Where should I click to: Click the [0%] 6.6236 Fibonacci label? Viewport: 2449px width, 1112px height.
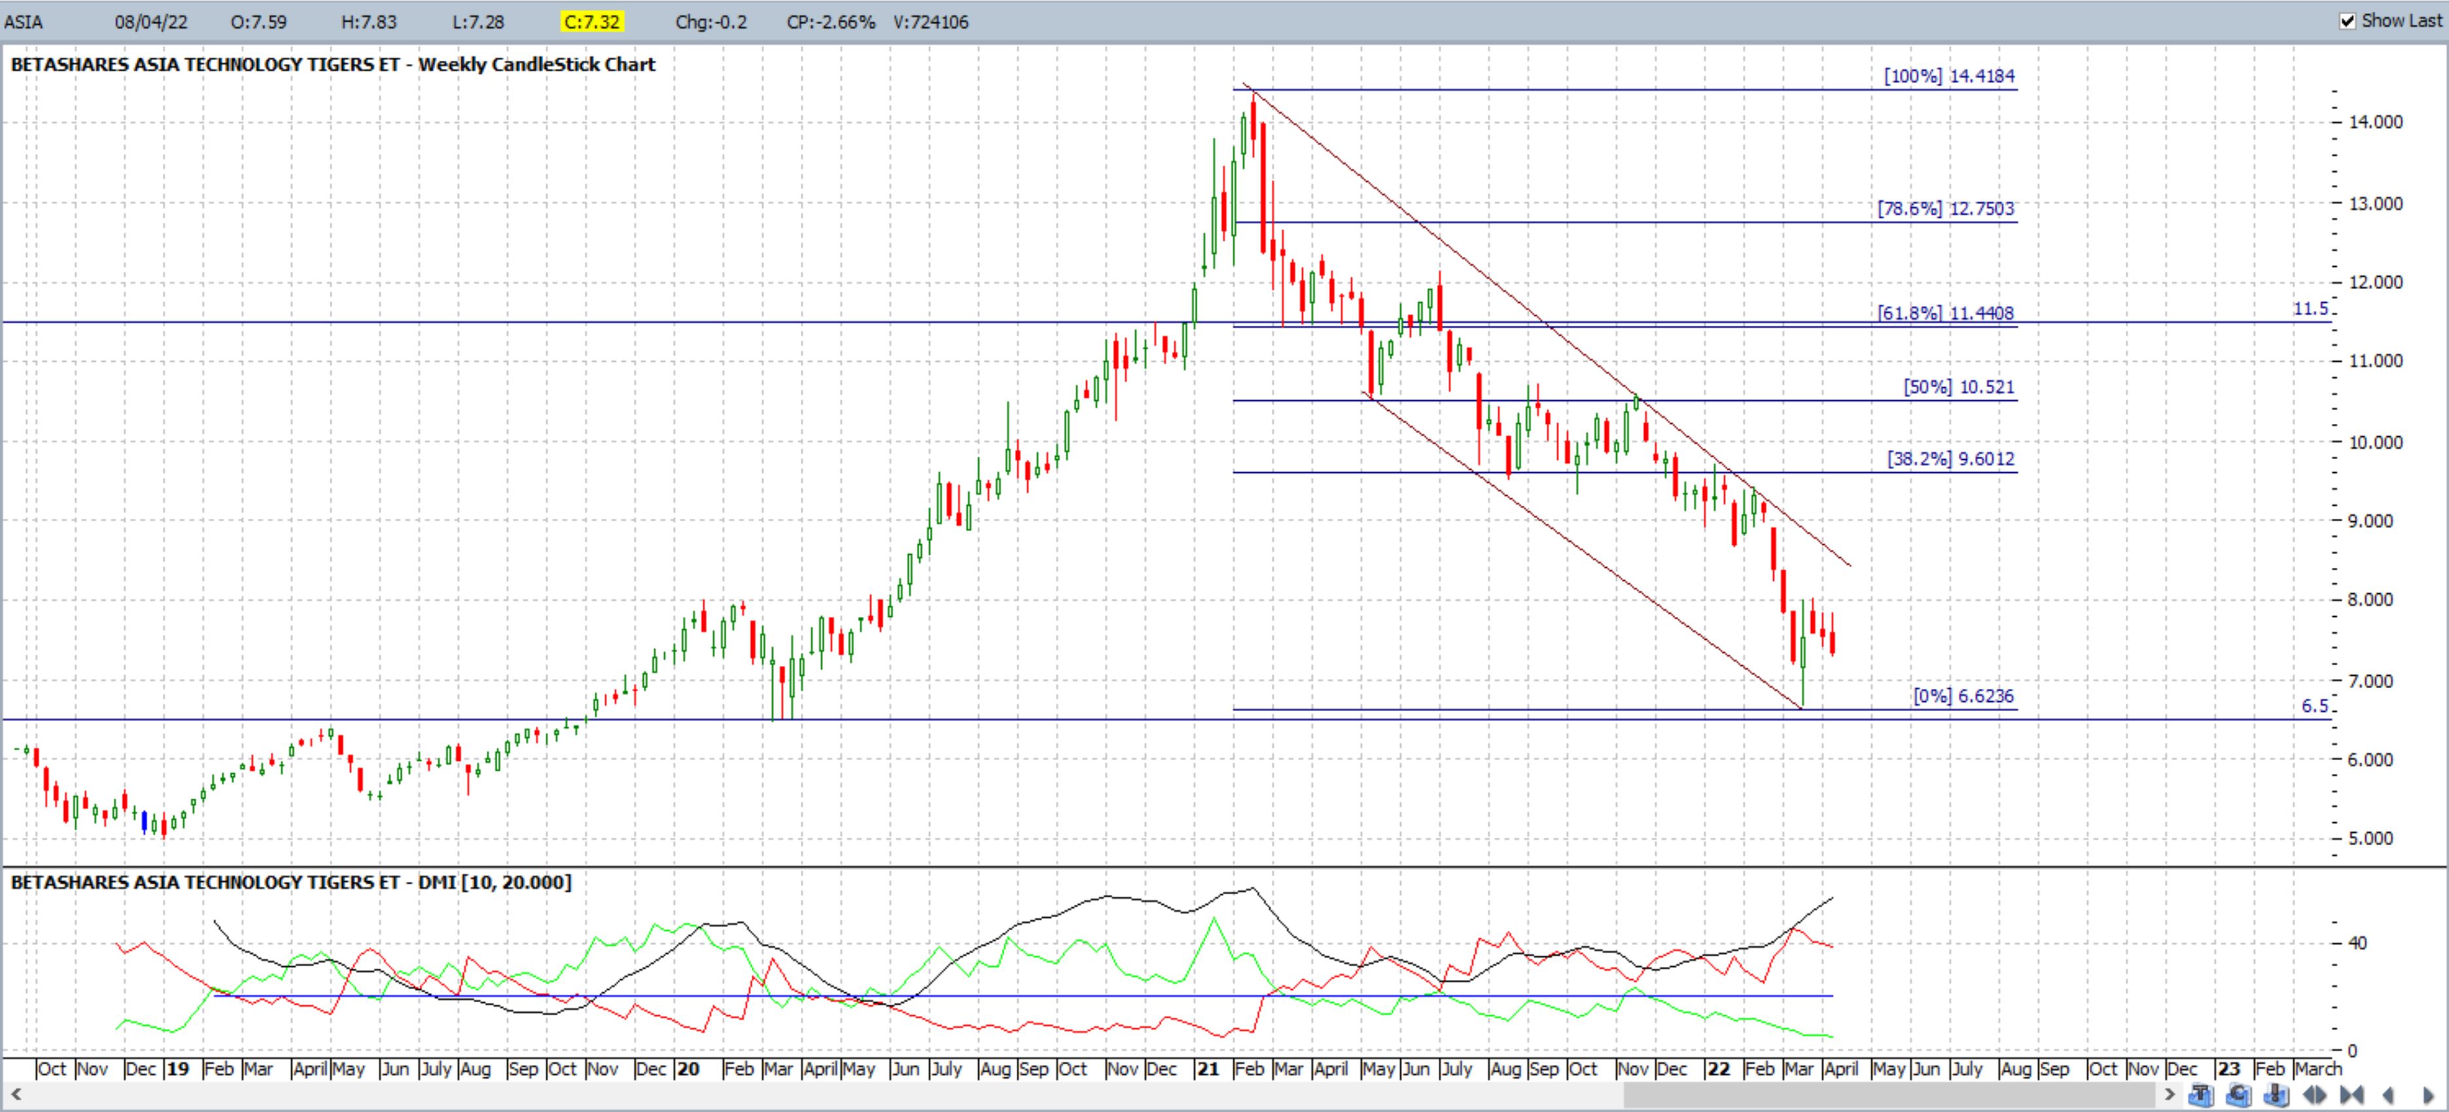click(1964, 696)
